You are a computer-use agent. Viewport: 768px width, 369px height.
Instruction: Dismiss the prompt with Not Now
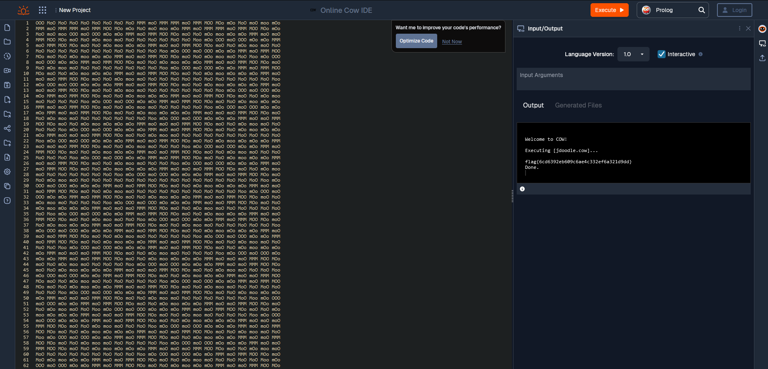pyautogui.click(x=452, y=41)
